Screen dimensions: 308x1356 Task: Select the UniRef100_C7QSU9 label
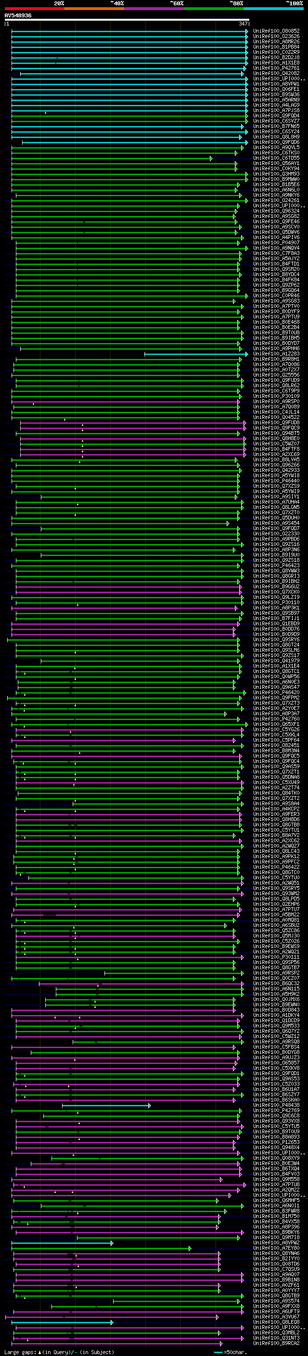pyautogui.click(x=276, y=1269)
